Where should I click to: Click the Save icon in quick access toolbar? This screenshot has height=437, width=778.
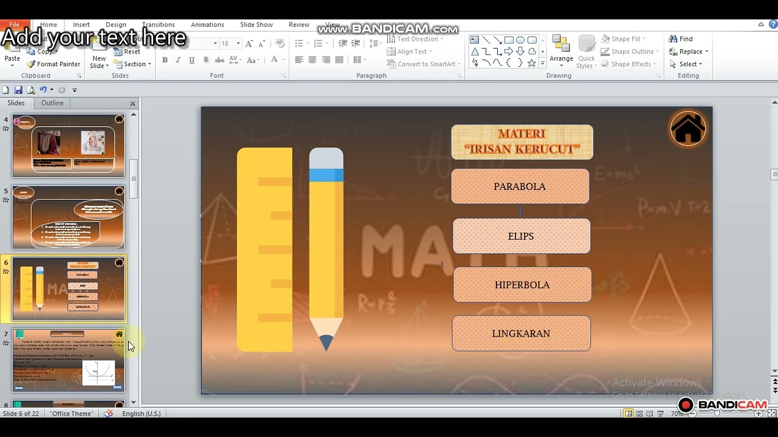[18, 90]
